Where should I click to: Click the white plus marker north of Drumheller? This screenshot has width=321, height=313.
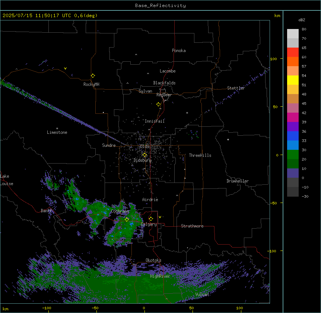tap(228, 139)
